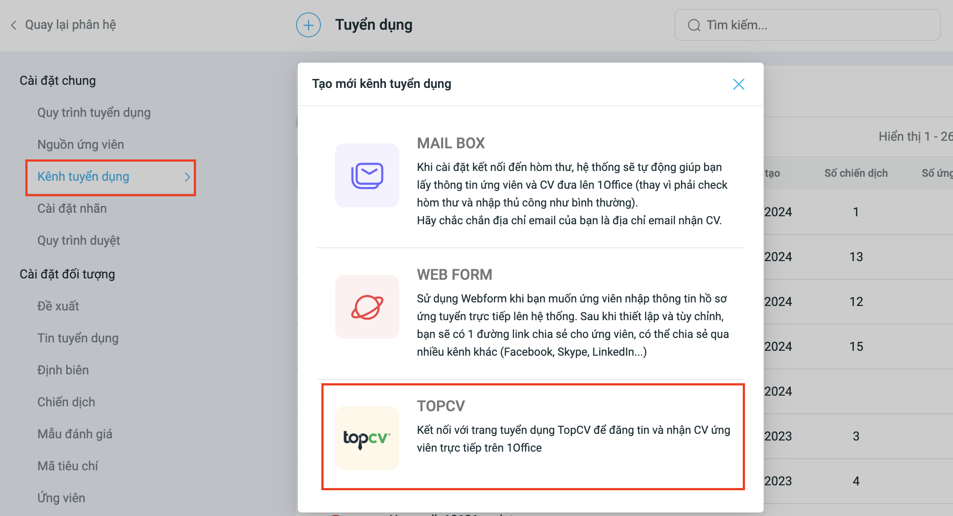Close the create recruitment channel dialog
Image resolution: width=953 pixels, height=516 pixels.
pyautogui.click(x=738, y=84)
